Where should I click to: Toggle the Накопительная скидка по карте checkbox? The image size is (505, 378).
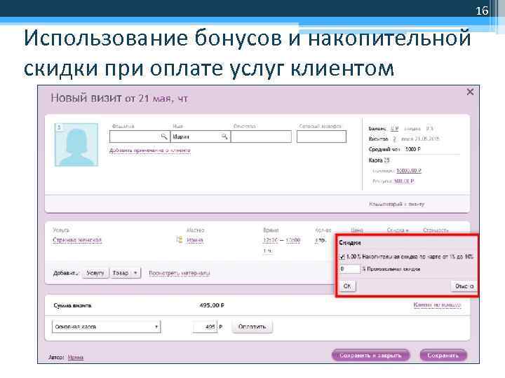[x=342, y=257]
